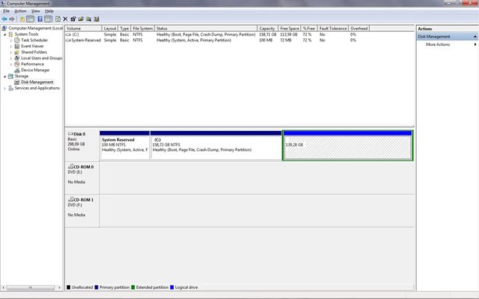Click the Event Viewer icon in tree
479x299 pixels.
coord(17,46)
